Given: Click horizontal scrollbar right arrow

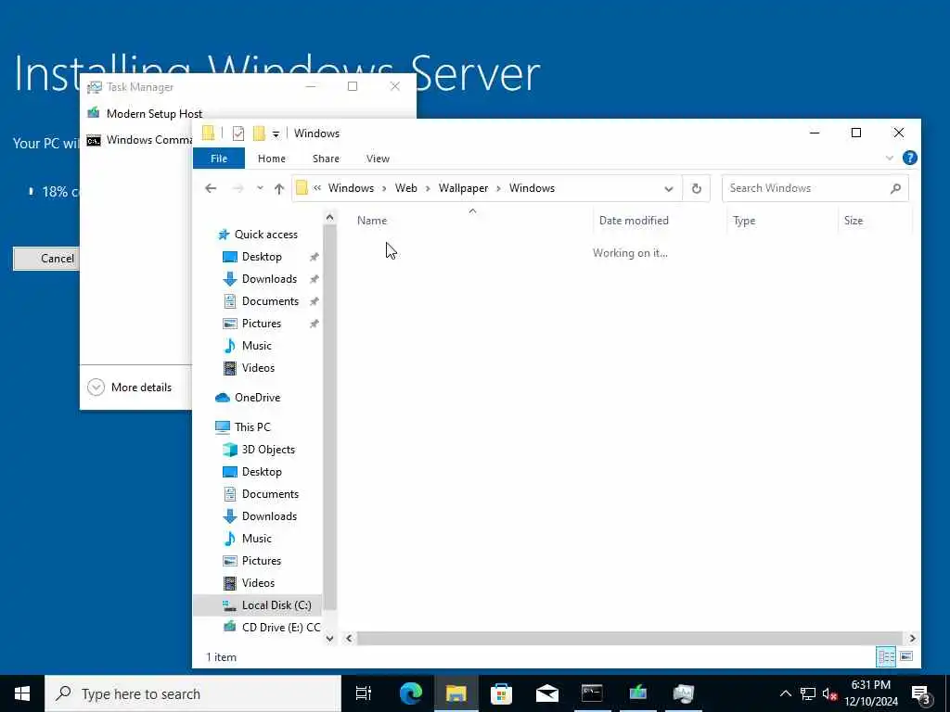Looking at the screenshot, I should click(913, 638).
